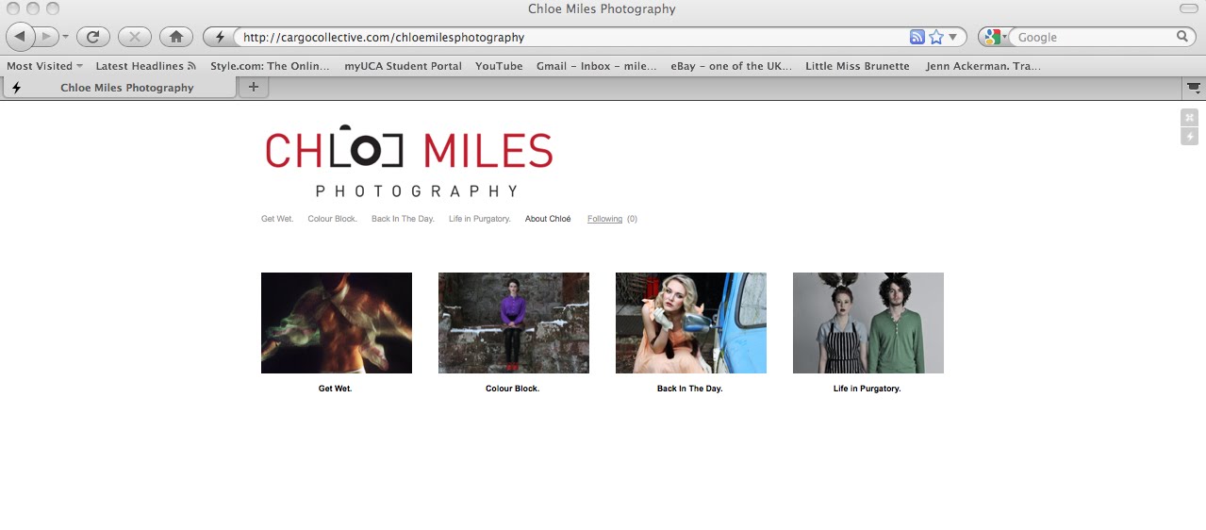The image size is (1206, 530).
Task: Open the Back In The Day thumbnail
Action: click(x=690, y=323)
